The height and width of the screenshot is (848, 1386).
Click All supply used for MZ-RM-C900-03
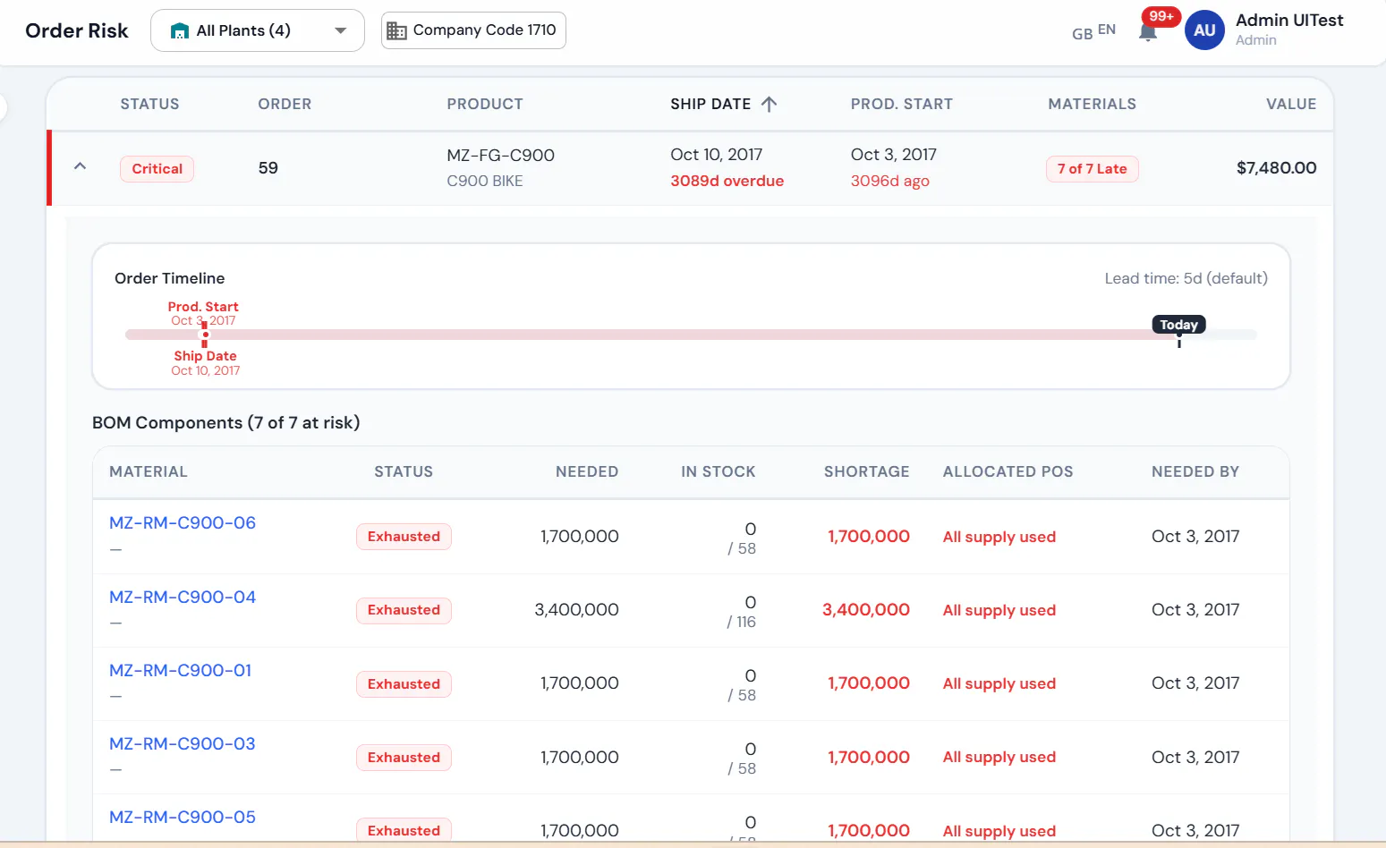click(999, 757)
